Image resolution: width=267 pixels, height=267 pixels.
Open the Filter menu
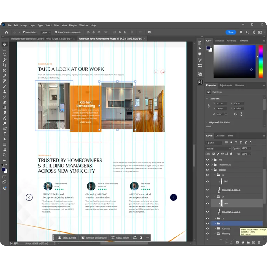click(x=57, y=25)
